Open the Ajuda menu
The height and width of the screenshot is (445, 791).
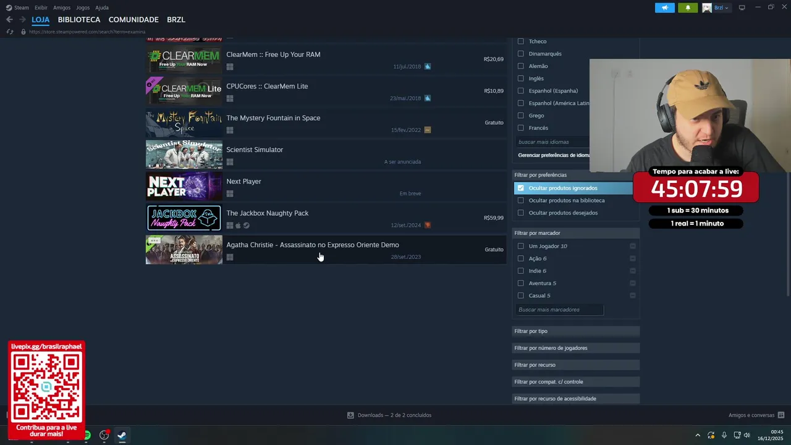pyautogui.click(x=102, y=7)
